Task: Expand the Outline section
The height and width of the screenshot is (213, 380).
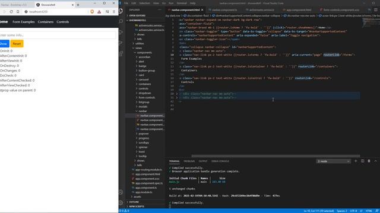Action: point(134,202)
